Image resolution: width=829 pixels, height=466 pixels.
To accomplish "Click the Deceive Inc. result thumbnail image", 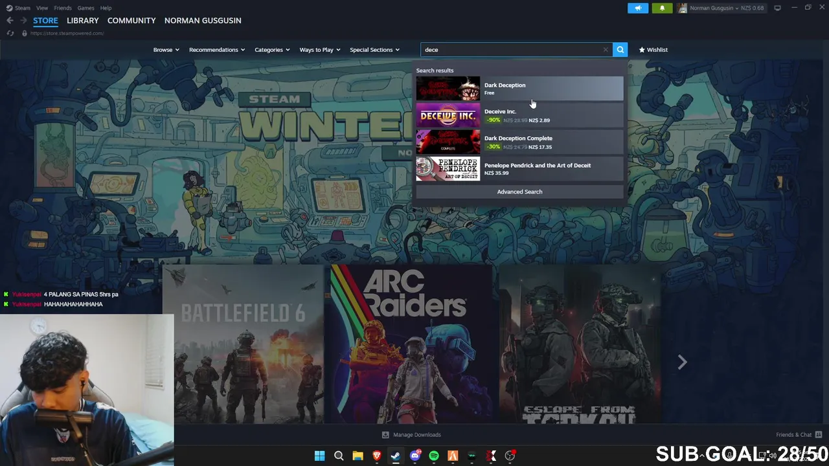I will [x=448, y=115].
